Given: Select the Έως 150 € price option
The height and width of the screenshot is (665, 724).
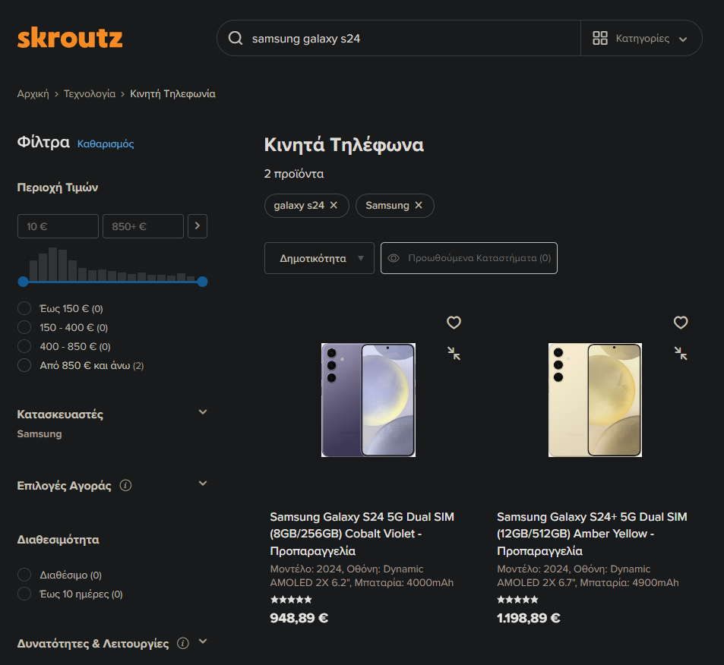Looking at the screenshot, I should [24, 308].
